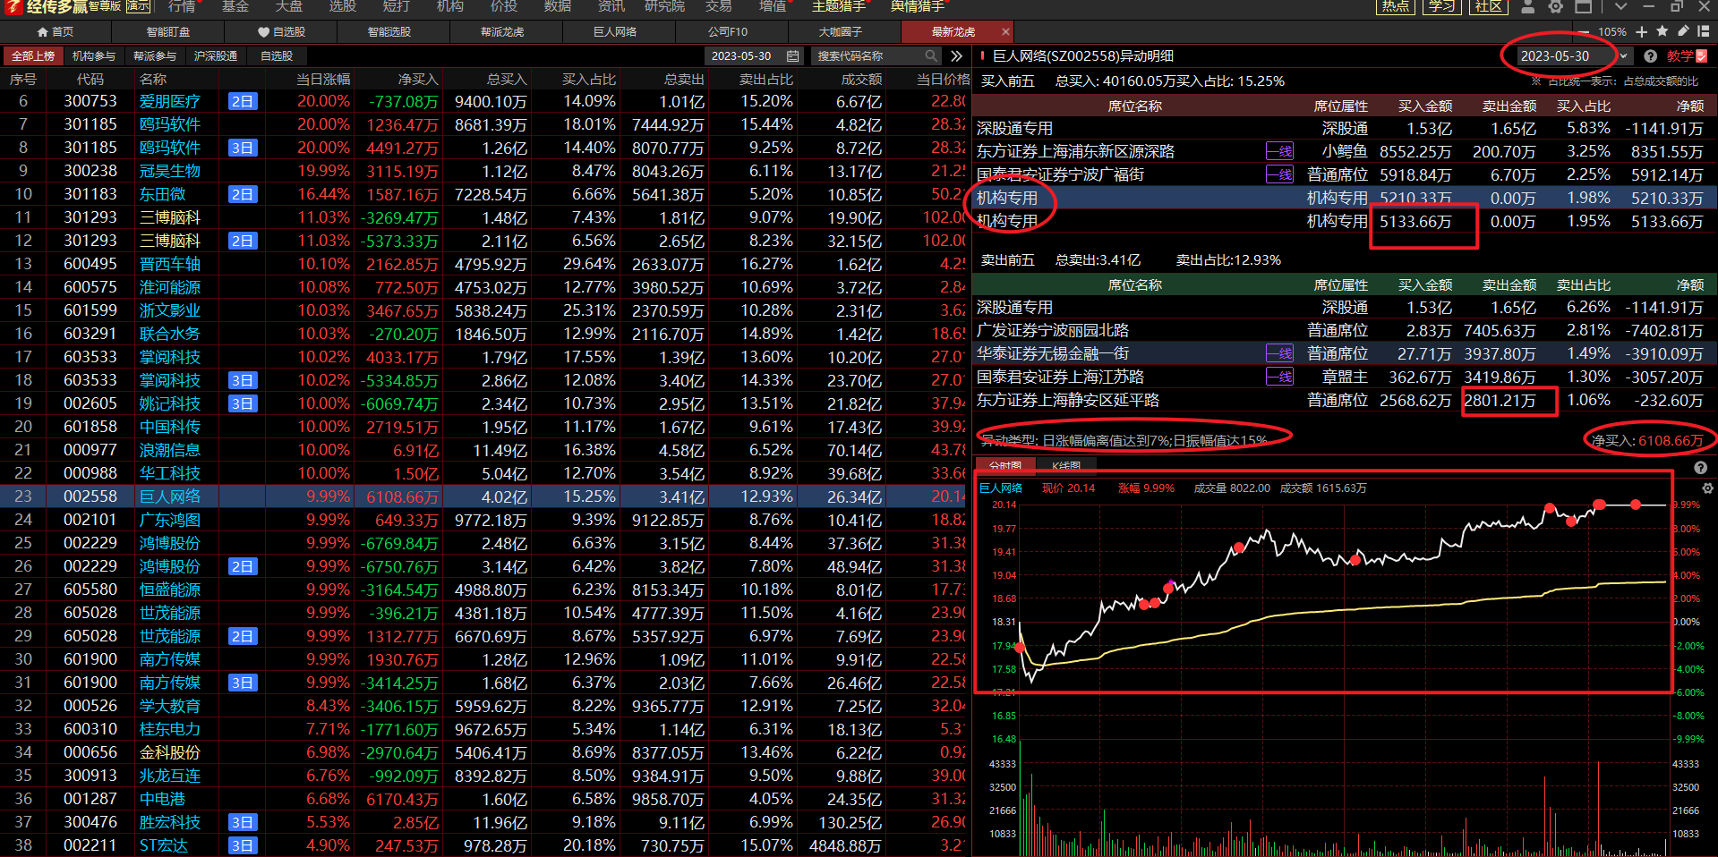This screenshot has width=1718, height=857.
Task: Click the help icon above the chart
Action: click(x=1700, y=468)
